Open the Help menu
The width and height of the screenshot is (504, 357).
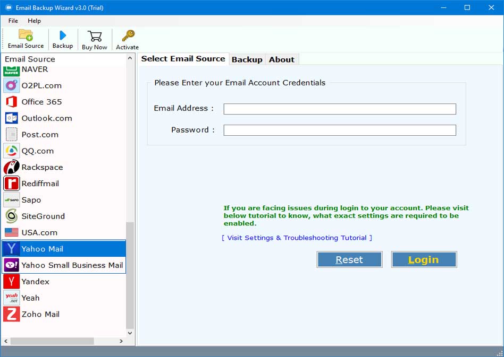pyautogui.click(x=34, y=21)
